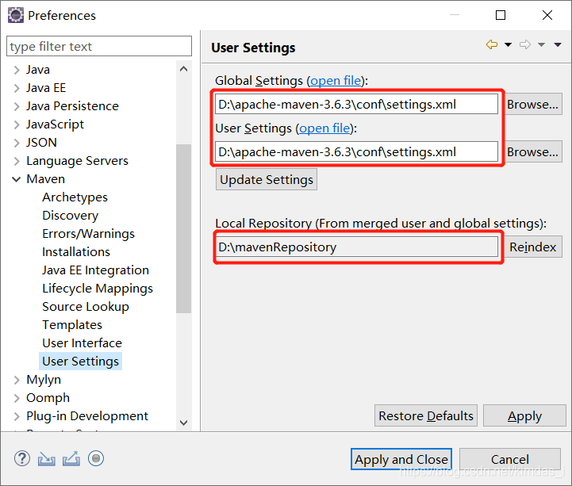The height and width of the screenshot is (486, 572).
Task: Select the Maven tree label
Action: [45, 179]
